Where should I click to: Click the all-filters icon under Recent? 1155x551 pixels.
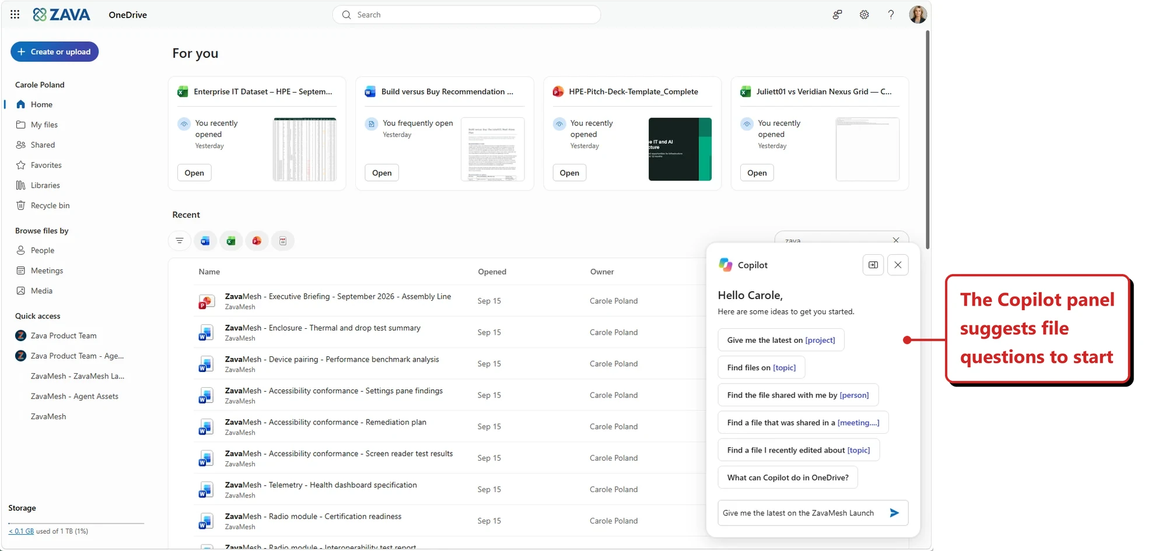[x=180, y=241]
